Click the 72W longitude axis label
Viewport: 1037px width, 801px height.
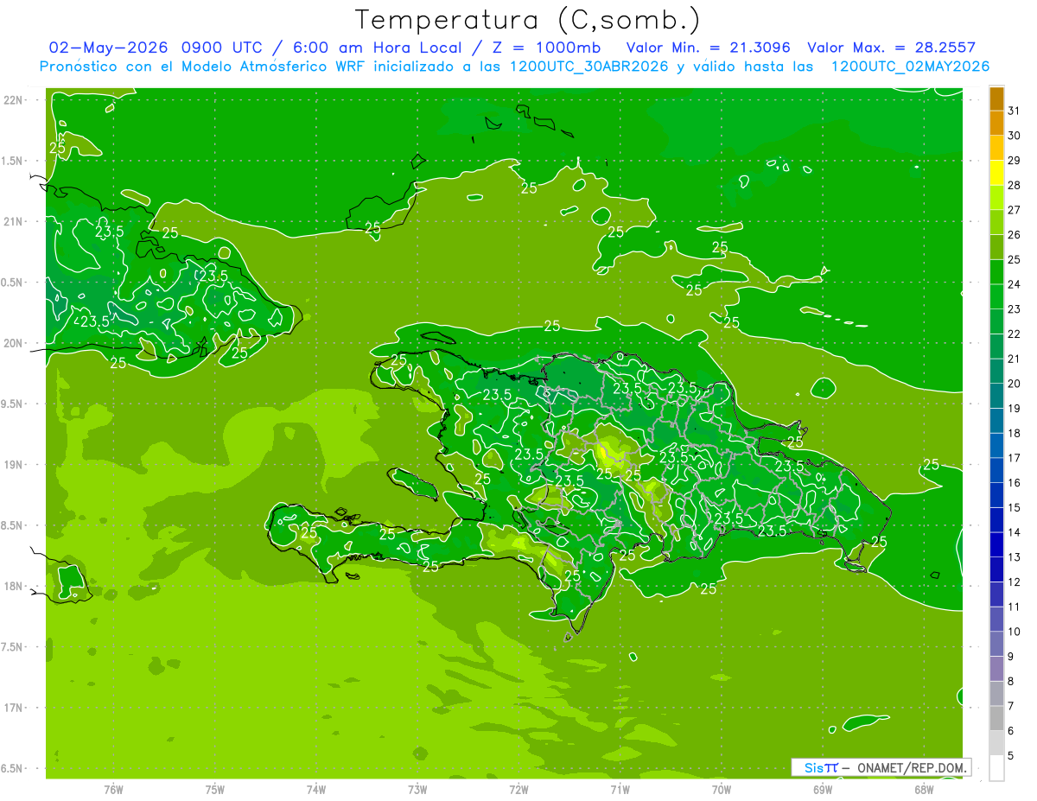(x=518, y=790)
